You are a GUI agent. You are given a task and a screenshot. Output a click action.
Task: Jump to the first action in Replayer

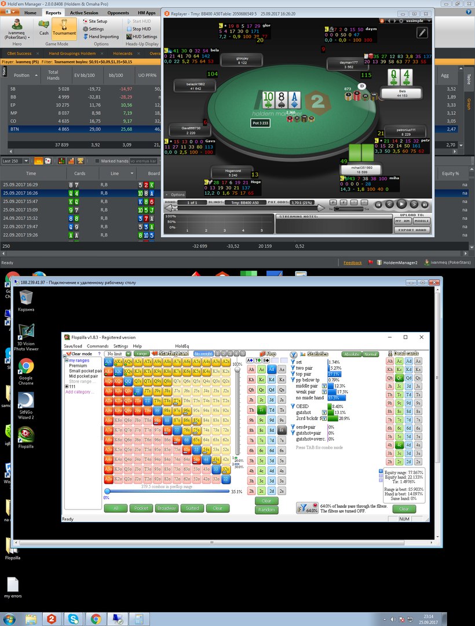378,205
